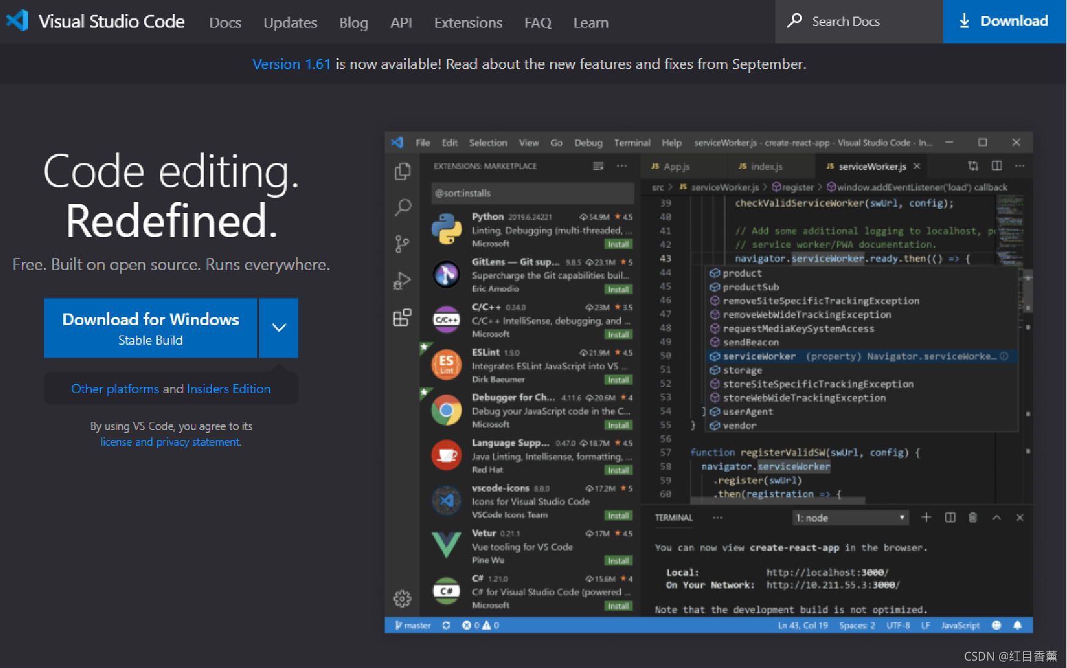1067x668 pixels.
Task: Open Extensions icon in activity bar
Action: [x=402, y=318]
